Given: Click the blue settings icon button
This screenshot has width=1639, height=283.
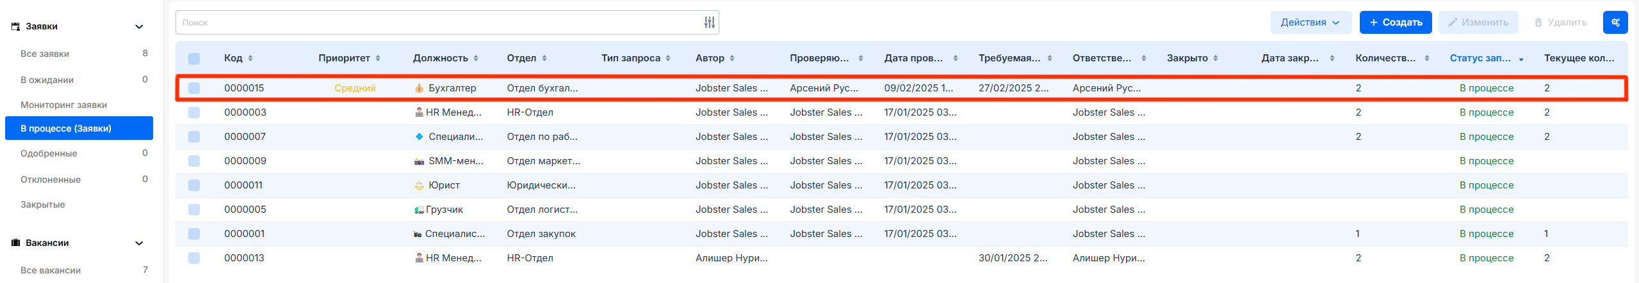Looking at the screenshot, I should [x=1615, y=22].
